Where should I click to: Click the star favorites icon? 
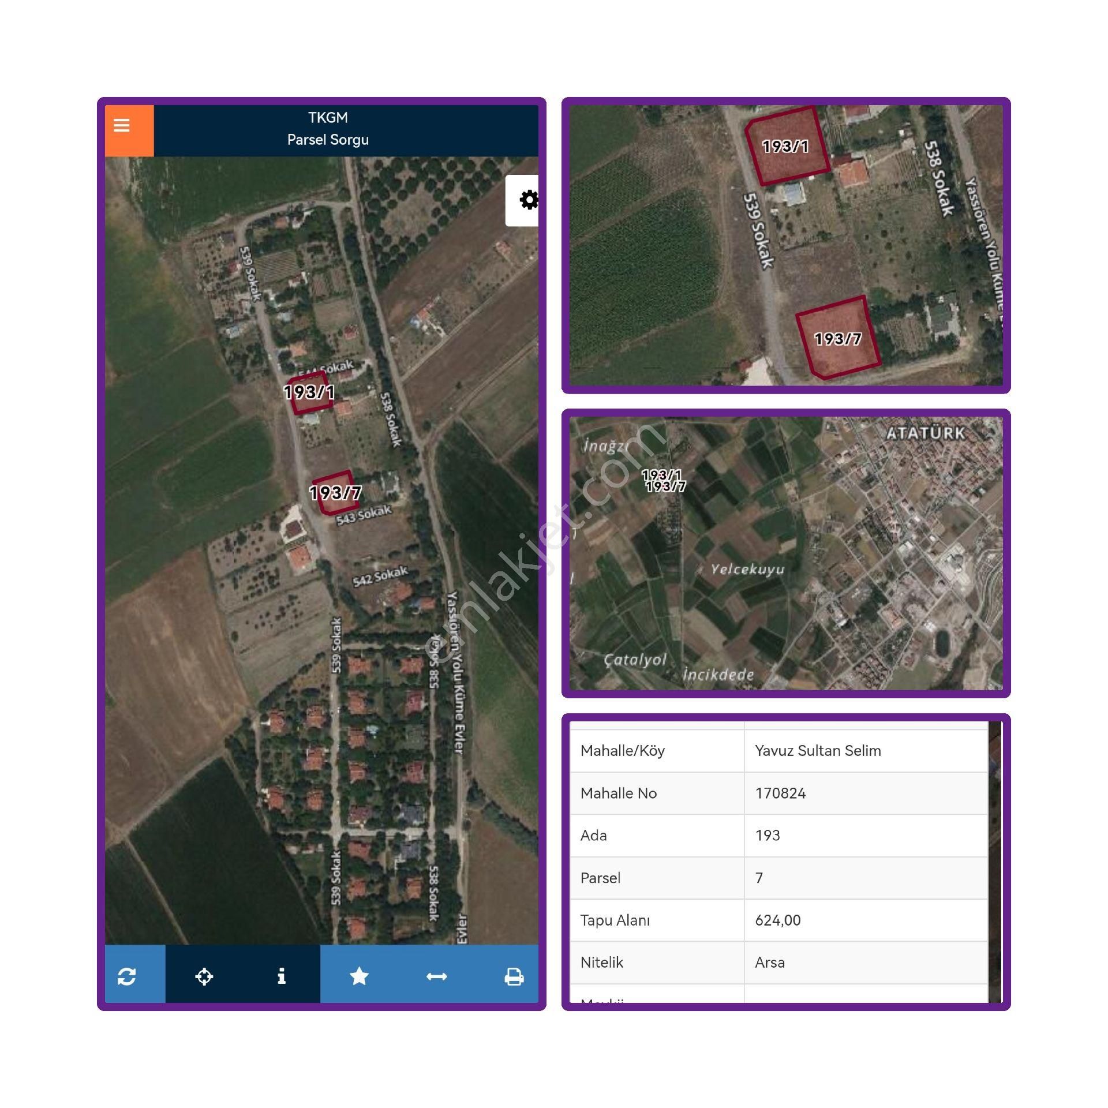pyautogui.click(x=359, y=976)
